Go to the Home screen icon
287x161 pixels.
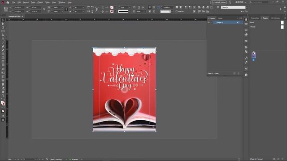(x=8, y=2)
